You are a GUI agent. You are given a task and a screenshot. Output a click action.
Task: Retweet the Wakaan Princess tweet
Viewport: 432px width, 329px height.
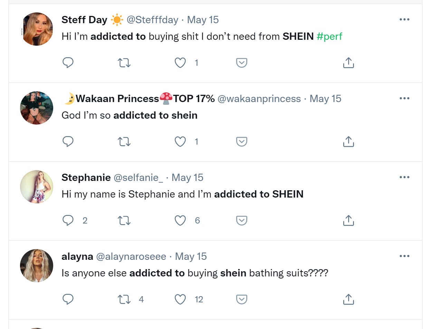124,141
